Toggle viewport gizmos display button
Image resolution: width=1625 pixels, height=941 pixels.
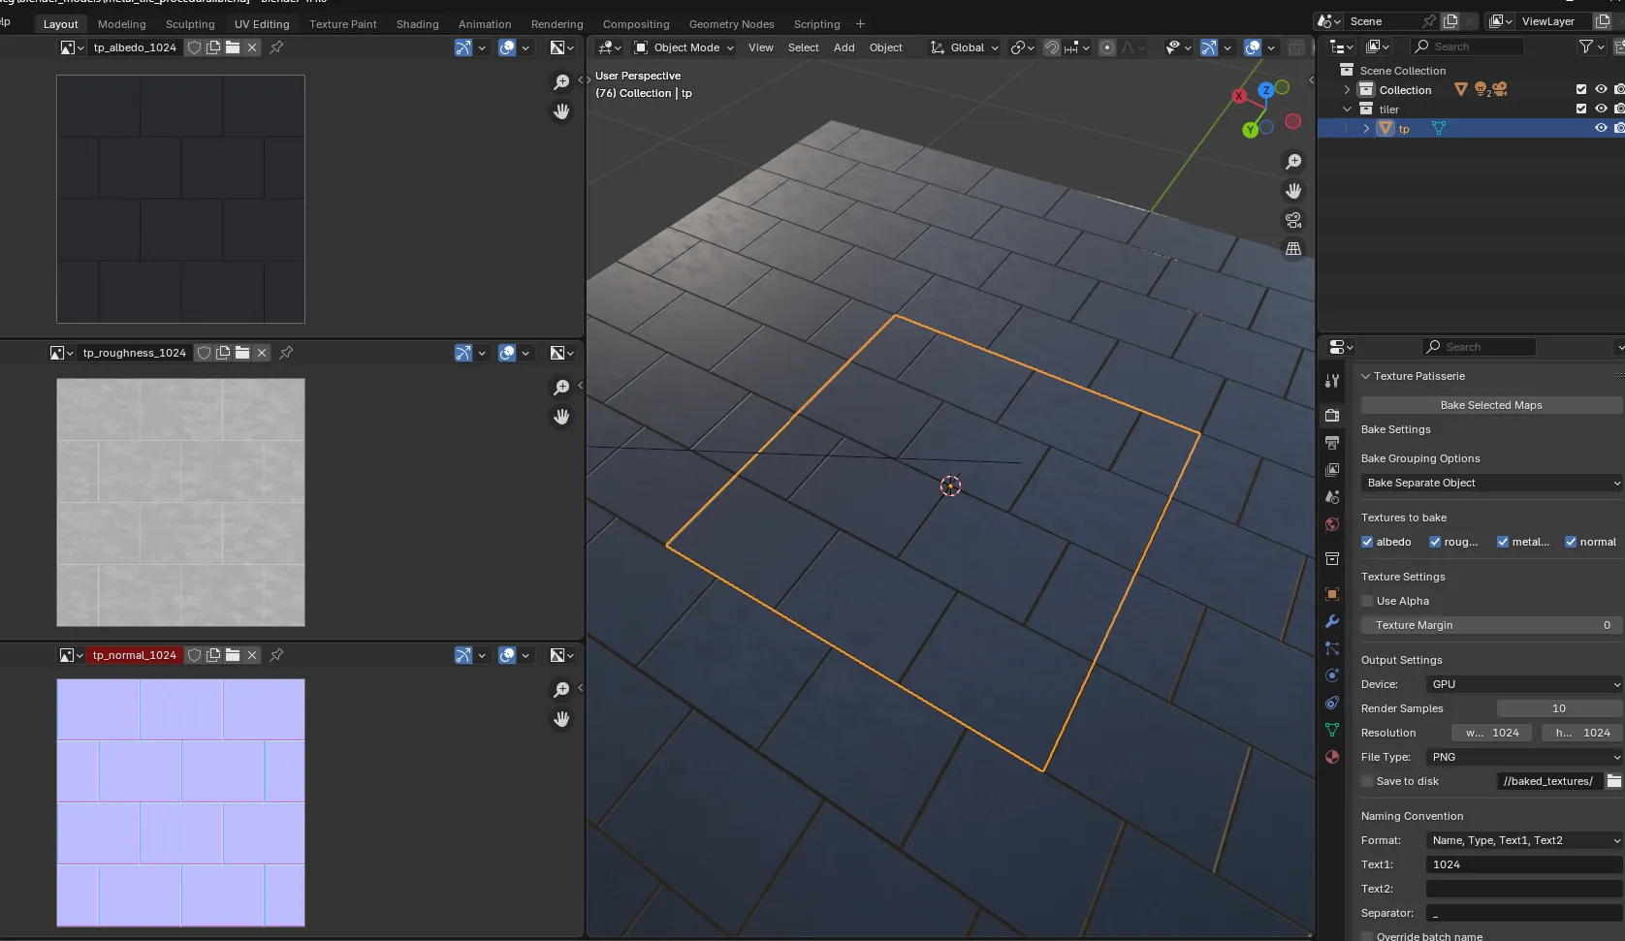[x=1209, y=47]
